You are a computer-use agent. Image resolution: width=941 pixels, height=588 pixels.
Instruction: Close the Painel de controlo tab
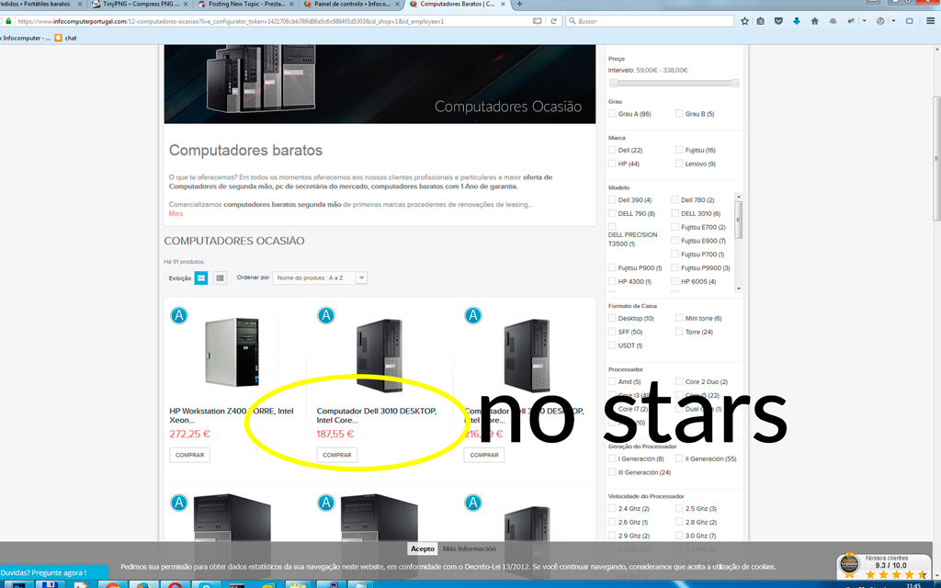(398, 4)
